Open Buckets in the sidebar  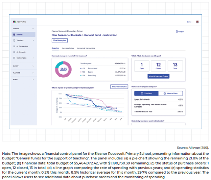19,34
